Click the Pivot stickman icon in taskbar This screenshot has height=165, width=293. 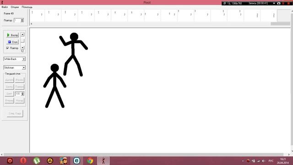tap(103, 161)
